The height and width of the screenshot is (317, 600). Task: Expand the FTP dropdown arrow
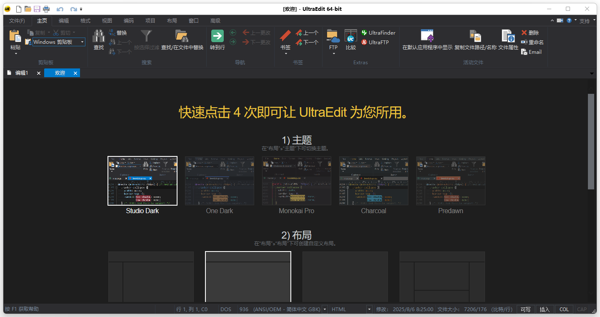click(333, 53)
